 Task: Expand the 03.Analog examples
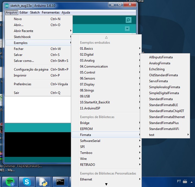106,60
